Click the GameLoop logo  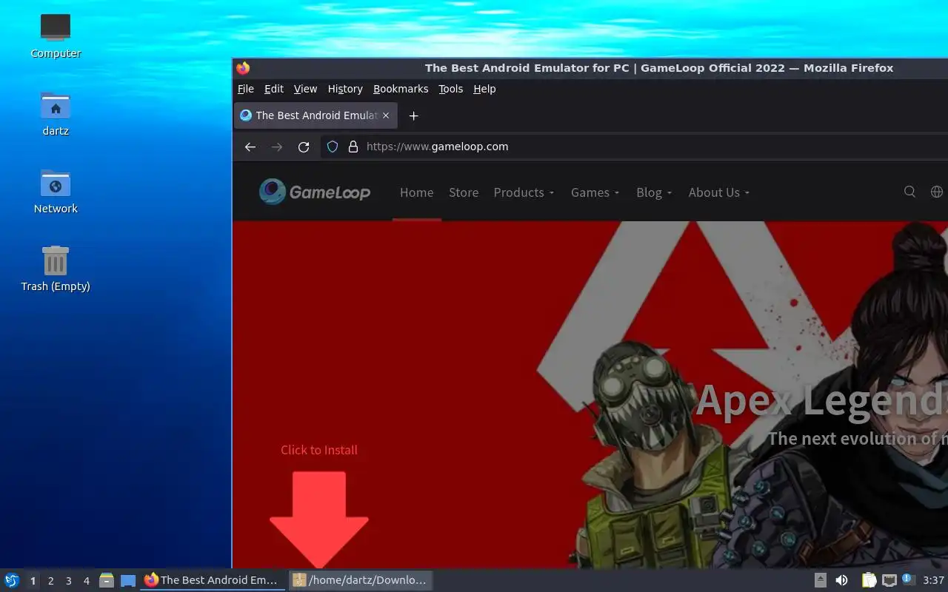click(x=315, y=192)
